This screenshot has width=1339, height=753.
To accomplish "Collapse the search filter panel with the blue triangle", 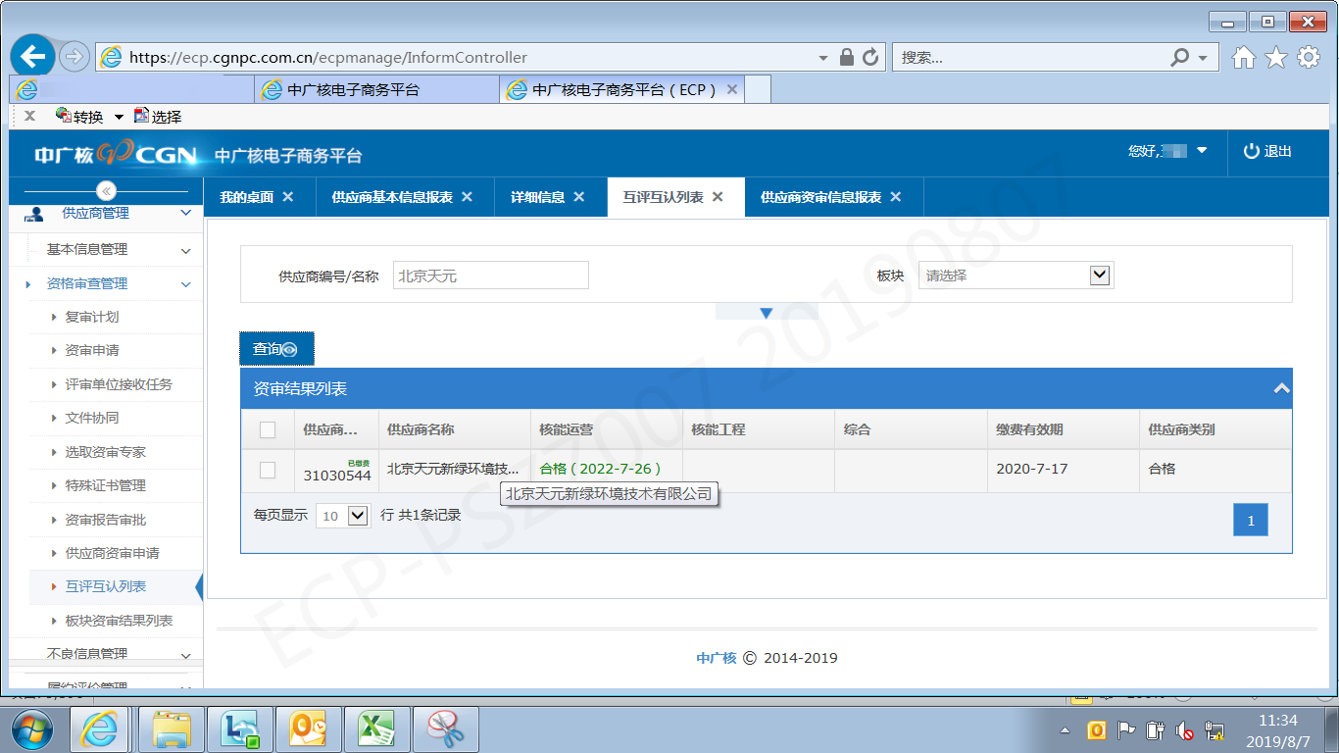I will 767,313.
